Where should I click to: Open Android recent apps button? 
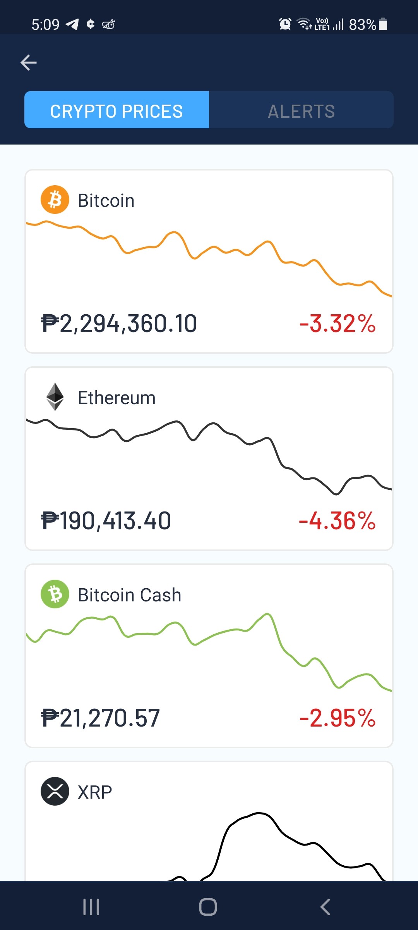91,907
